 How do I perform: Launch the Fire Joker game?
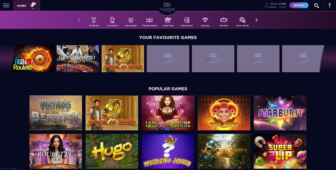click(224, 113)
